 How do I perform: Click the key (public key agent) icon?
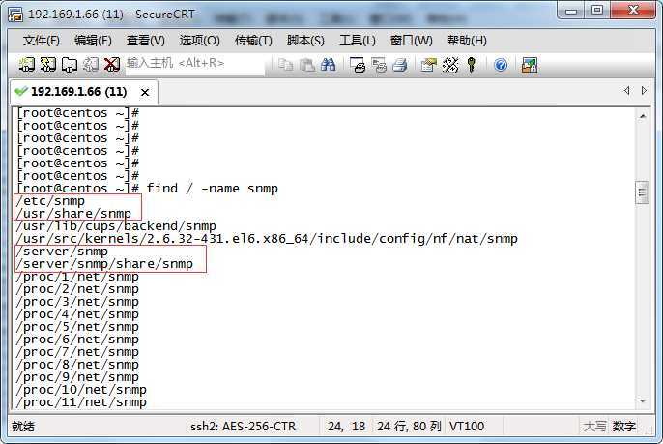(x=472, y=65)
